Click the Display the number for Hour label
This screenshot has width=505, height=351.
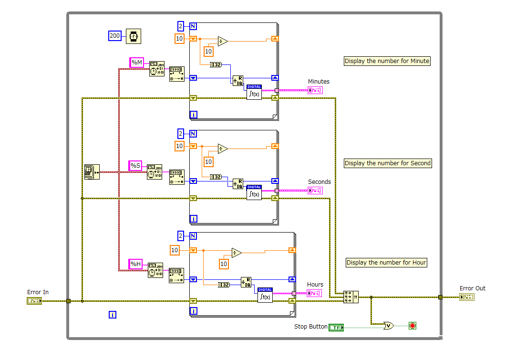(x=386, y=262)
